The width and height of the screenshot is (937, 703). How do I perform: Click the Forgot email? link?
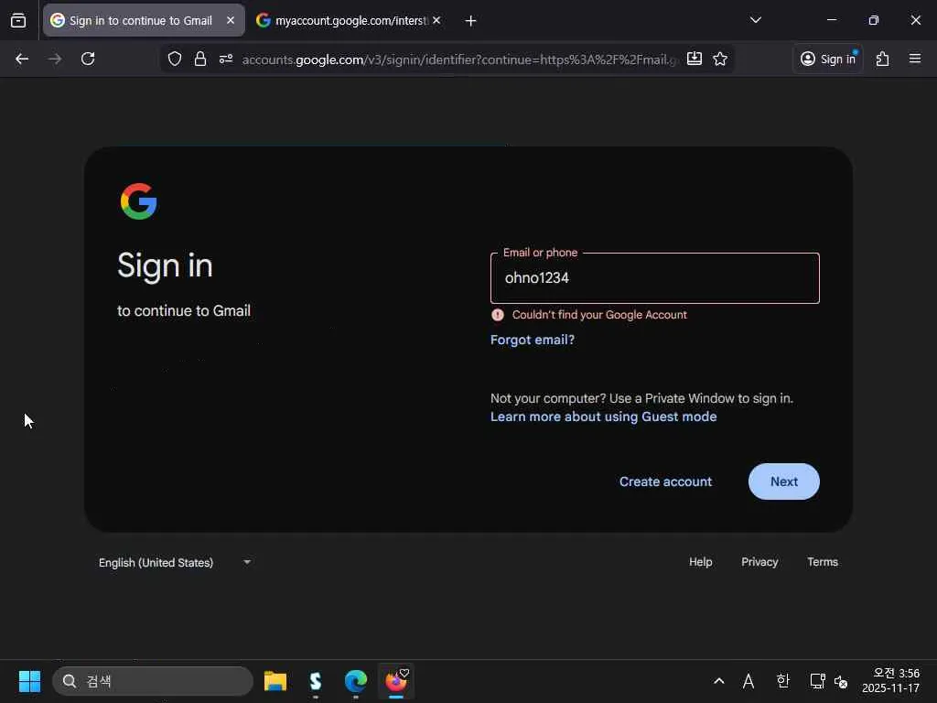point(533,340)
